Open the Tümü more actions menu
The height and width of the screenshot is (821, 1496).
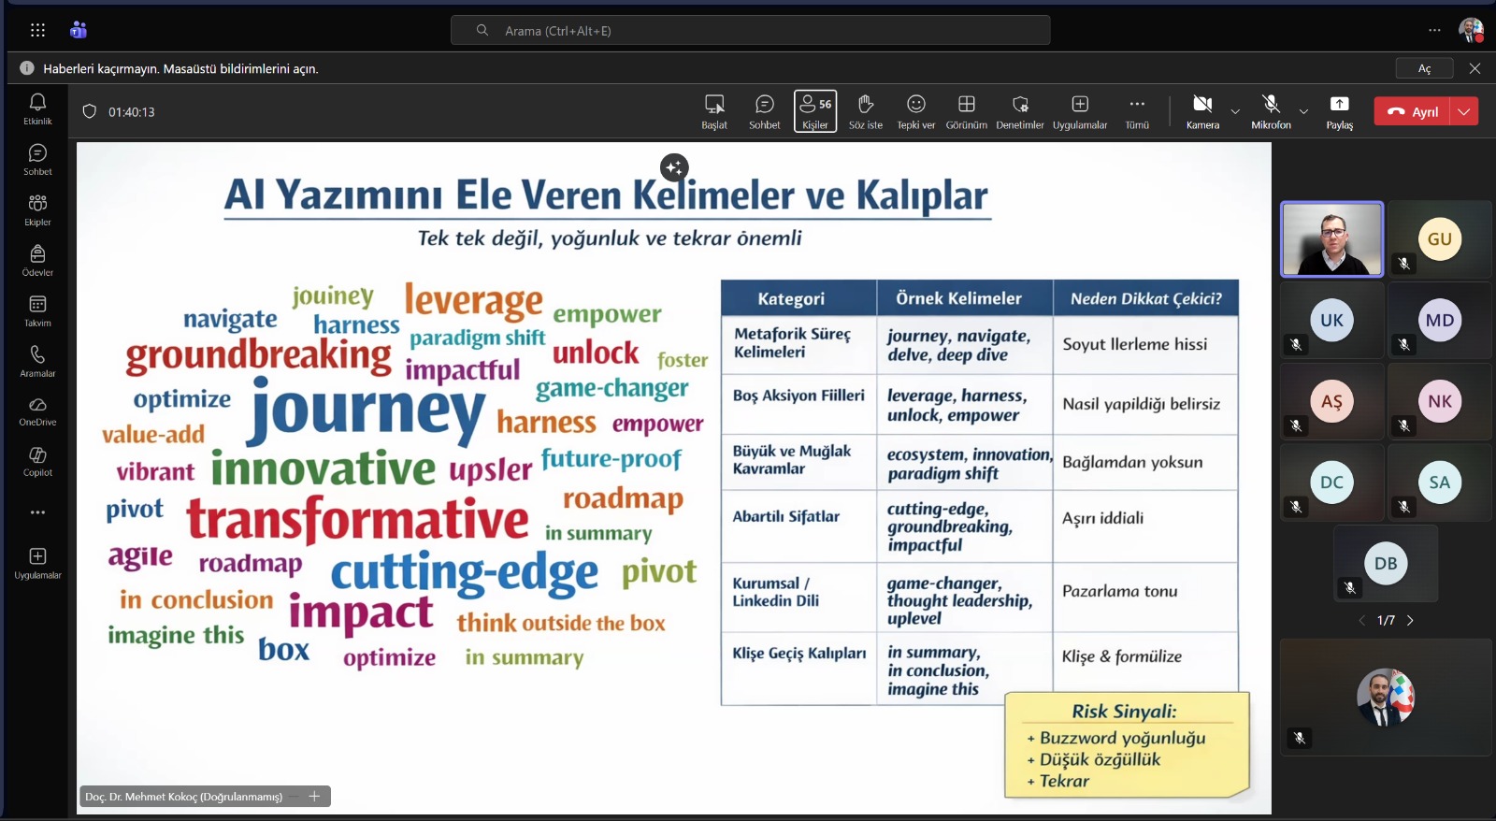1137,111
